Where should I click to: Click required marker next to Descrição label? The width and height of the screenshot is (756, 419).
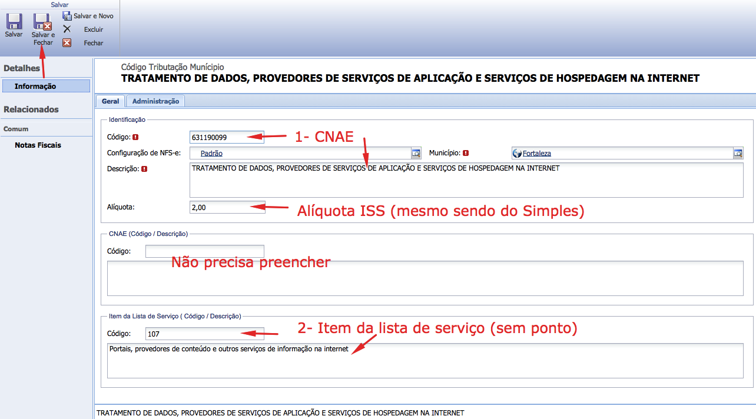click(144, 169)
